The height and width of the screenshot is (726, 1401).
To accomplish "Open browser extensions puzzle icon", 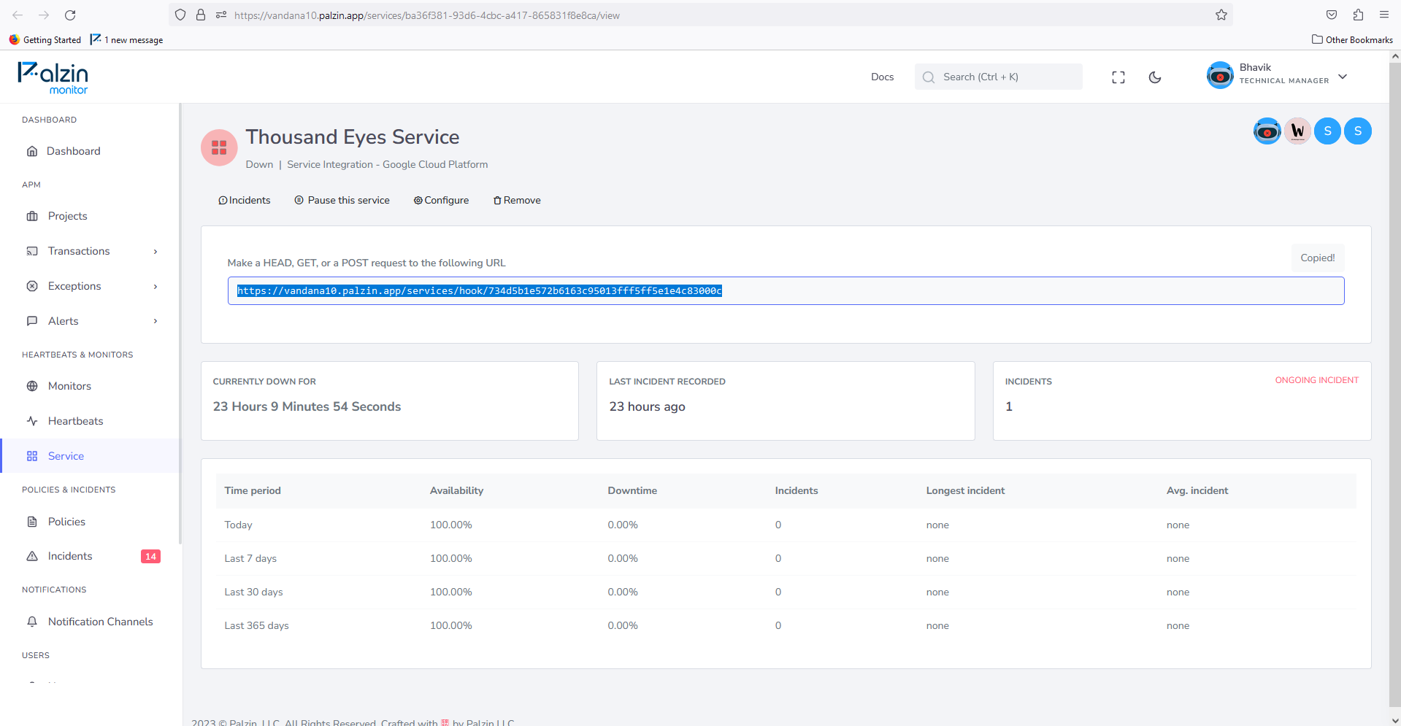I will coord(1358,15).
